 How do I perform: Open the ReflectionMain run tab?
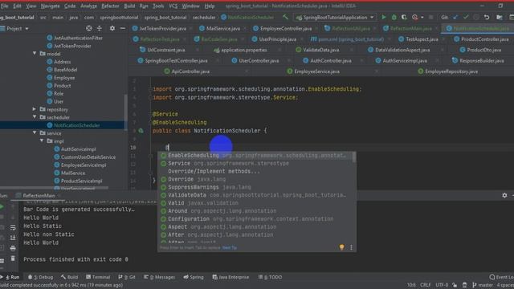click(39, 196)
